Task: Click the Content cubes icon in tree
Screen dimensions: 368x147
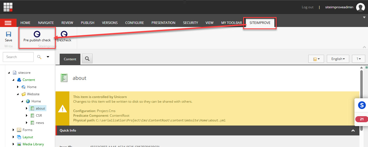Action: tap(19, 80)
